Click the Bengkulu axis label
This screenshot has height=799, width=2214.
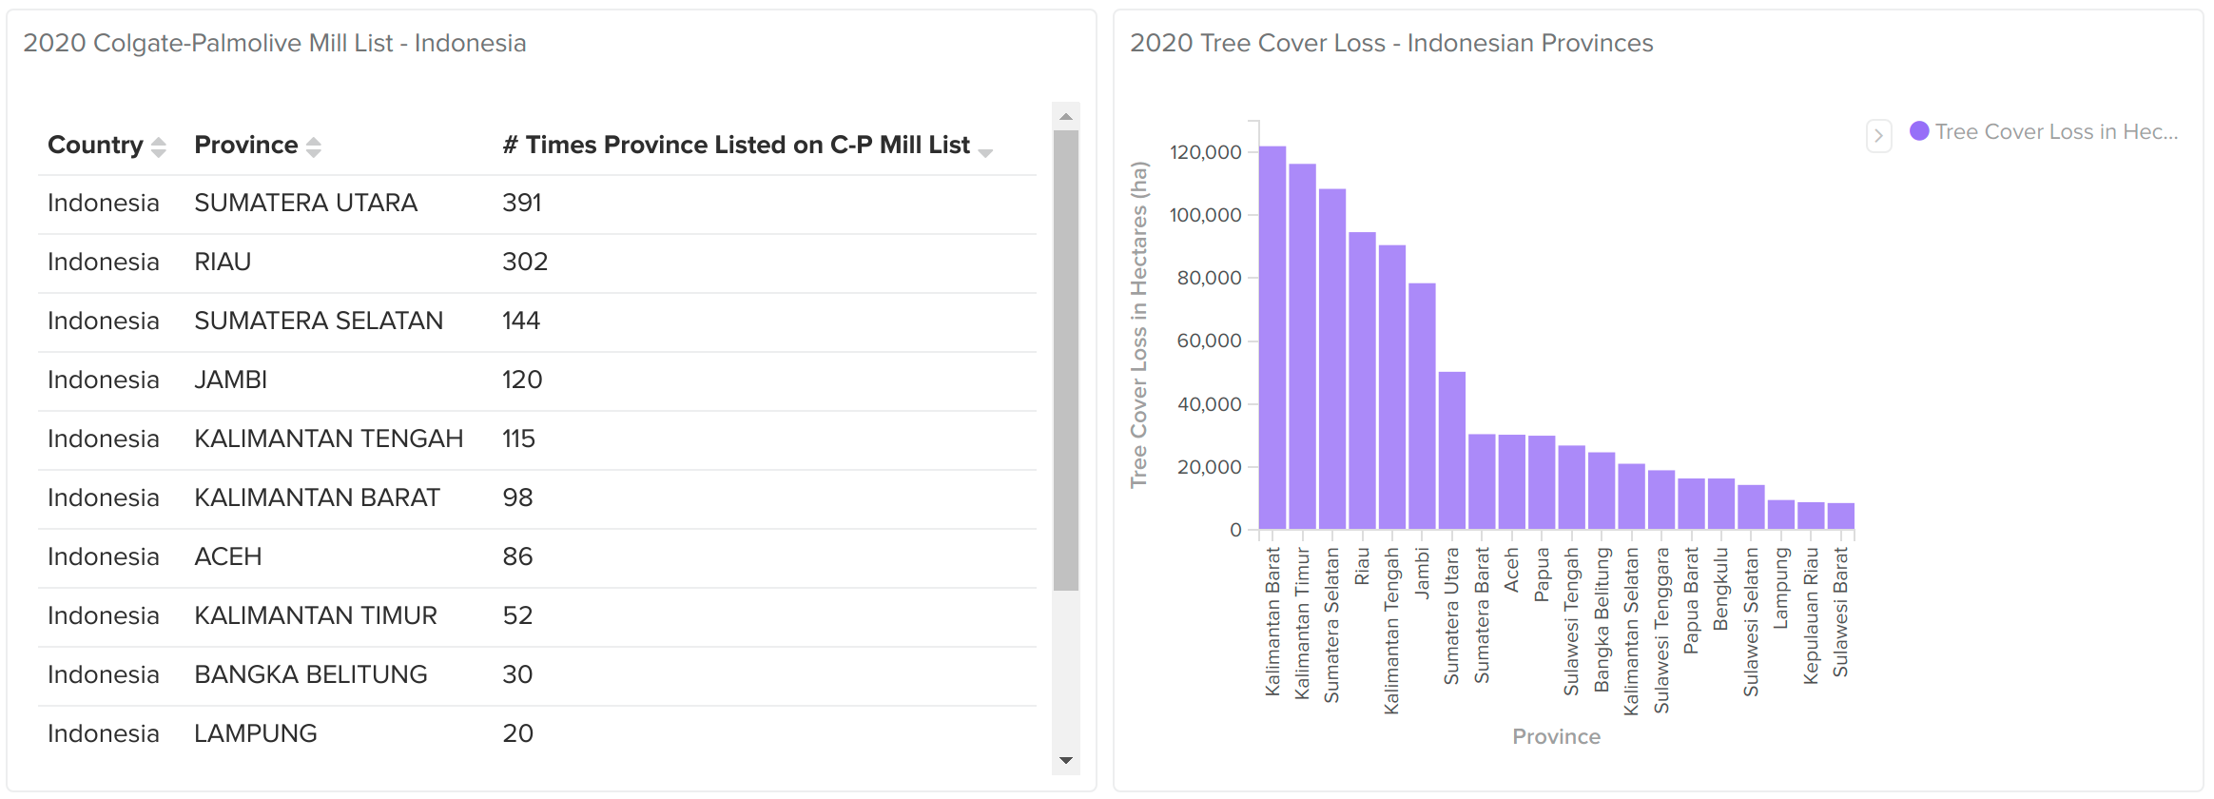(1720, 589)
